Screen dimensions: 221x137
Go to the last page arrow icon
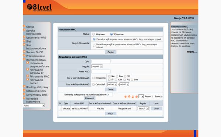(136, 97)
